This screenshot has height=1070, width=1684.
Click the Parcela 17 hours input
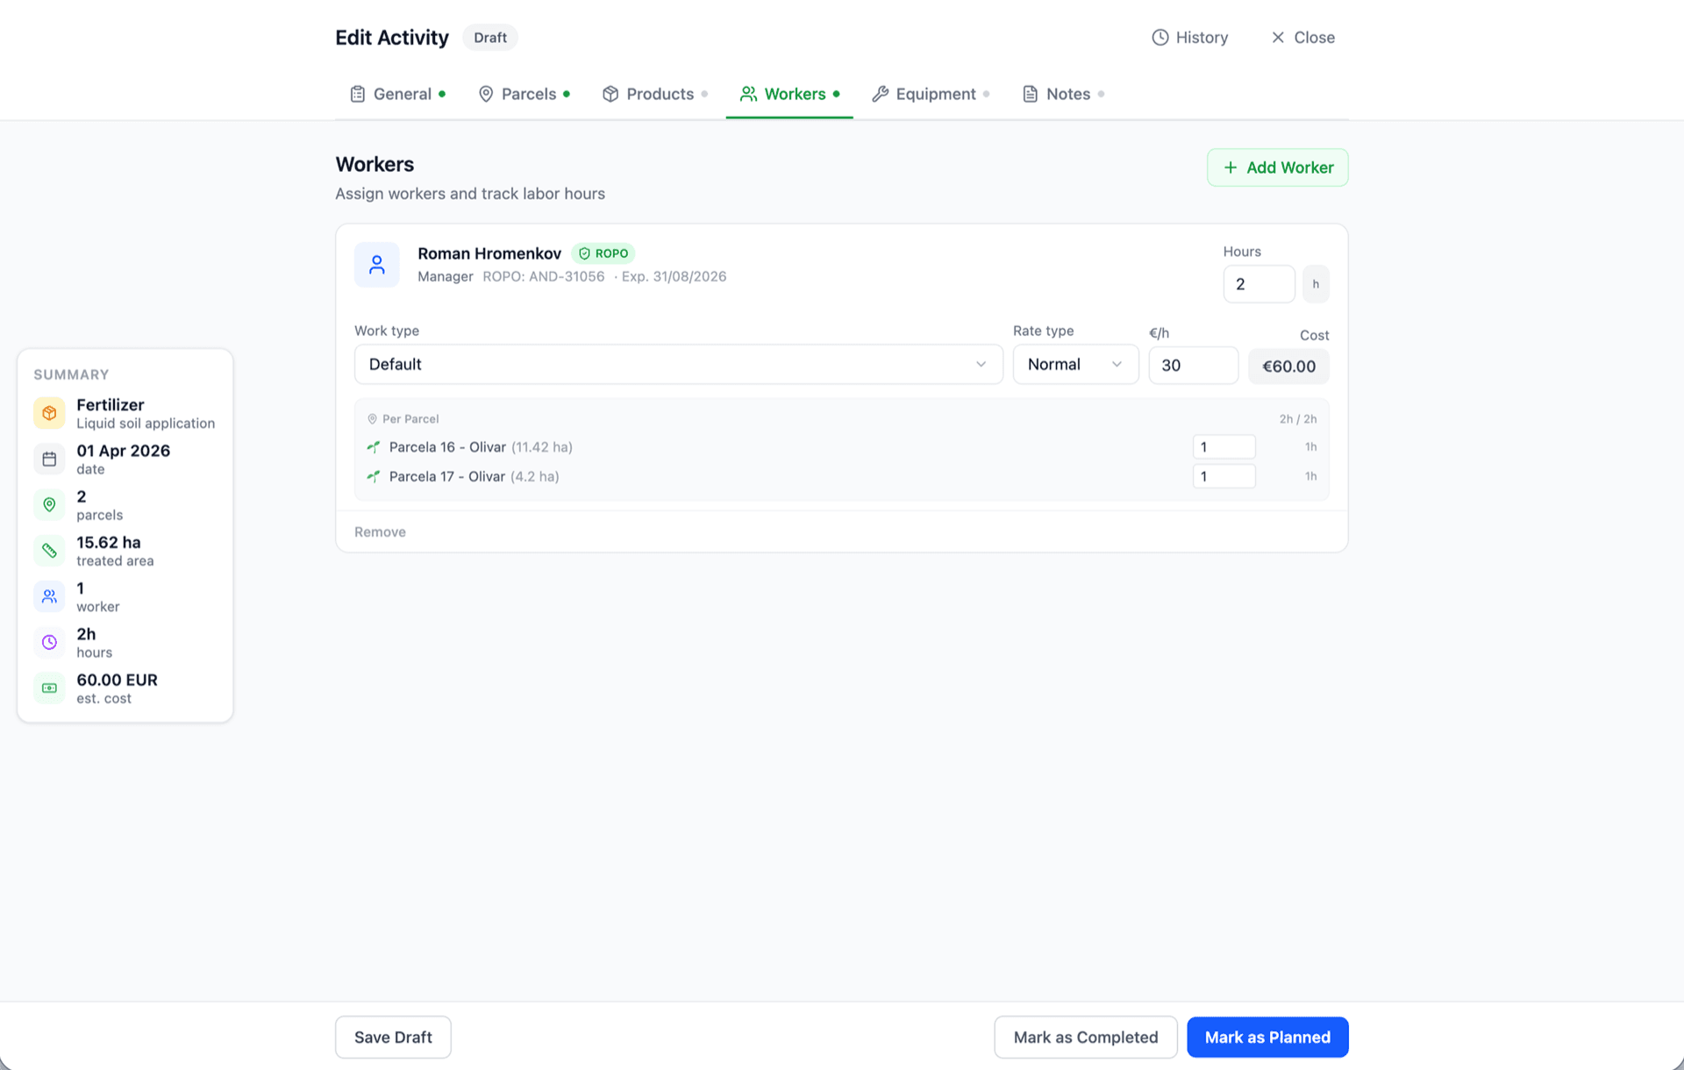pyautogui.click(x=1224, y=476)
